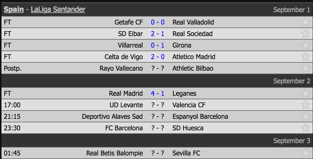Image resolution: width=313 pixels, height=159 pixels.
Task: View the 2 - 1 SD Eibar score details
Action: [x=158, y=34]
